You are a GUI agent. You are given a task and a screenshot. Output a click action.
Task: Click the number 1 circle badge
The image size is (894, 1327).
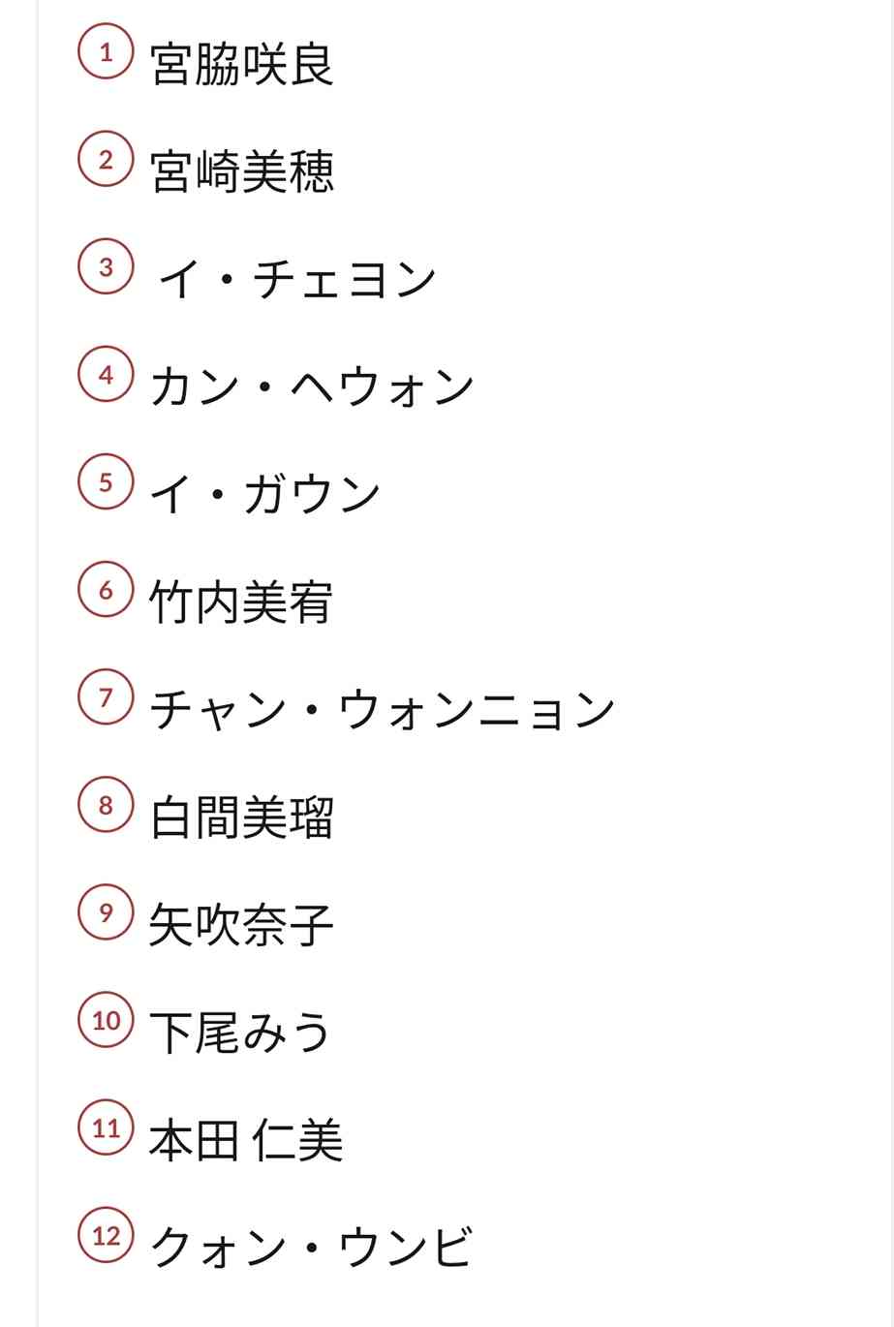click(x=106, y=52)
